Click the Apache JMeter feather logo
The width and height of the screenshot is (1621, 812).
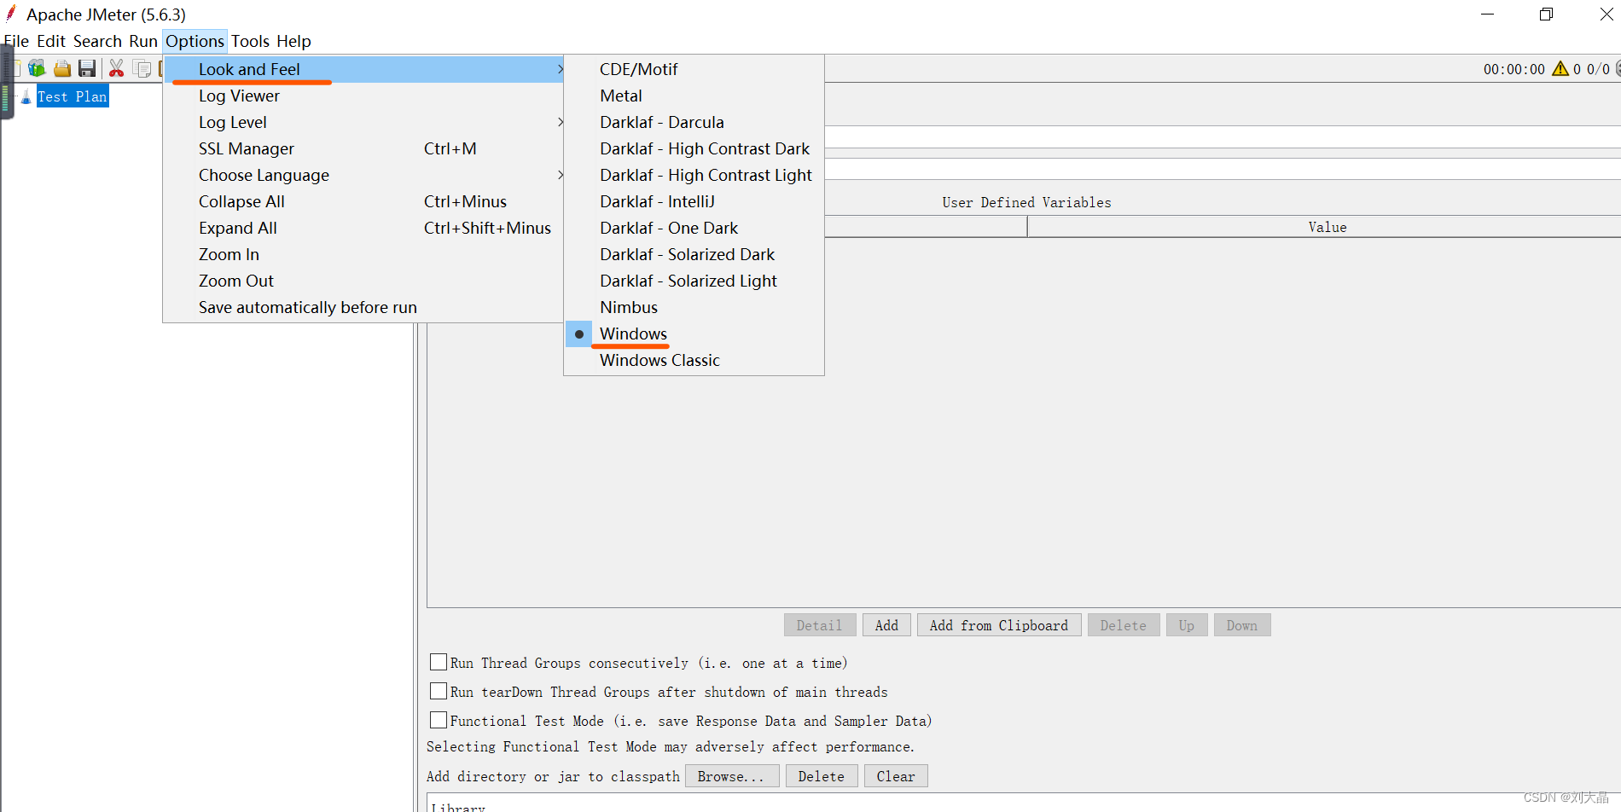[11, 14]
